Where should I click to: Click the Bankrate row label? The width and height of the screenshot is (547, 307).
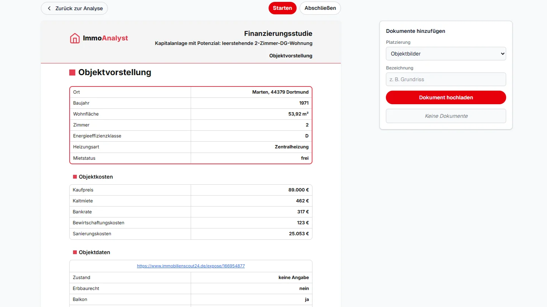pyautogui.click(x=82, y=212)
